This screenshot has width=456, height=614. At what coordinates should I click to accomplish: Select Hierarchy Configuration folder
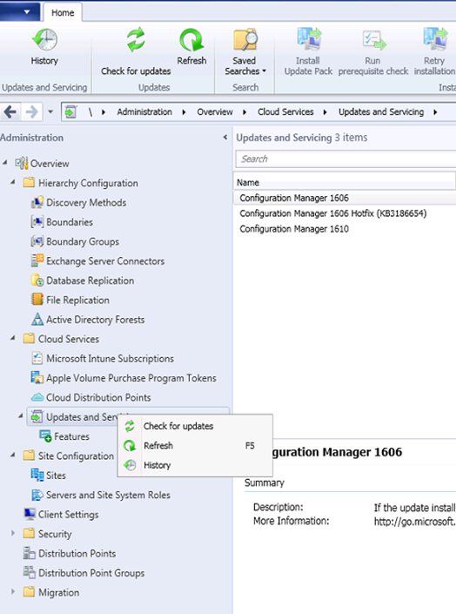point(80,183)
